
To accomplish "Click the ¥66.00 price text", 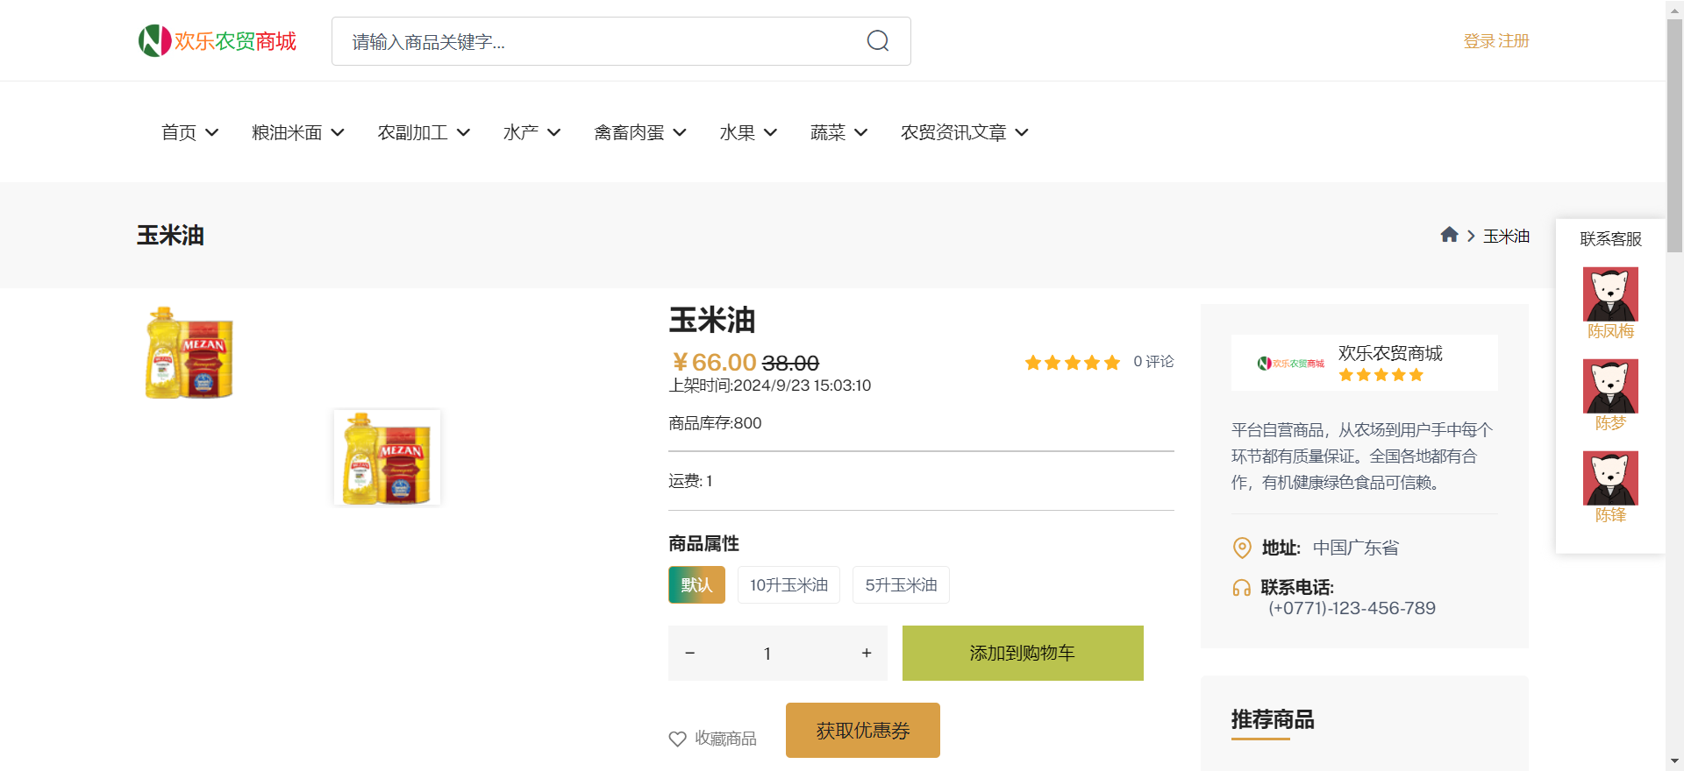I will pos(714,362).
